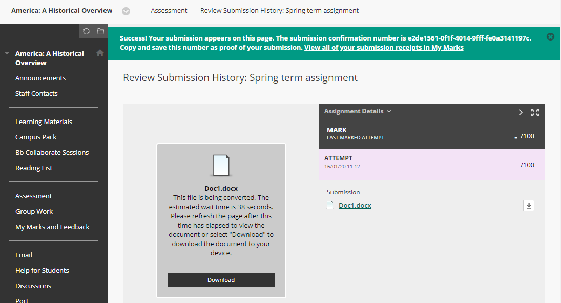Click the refresh course menu icon
The width and height of the screenshot is (561, 303).
click(x=86, y=31)
